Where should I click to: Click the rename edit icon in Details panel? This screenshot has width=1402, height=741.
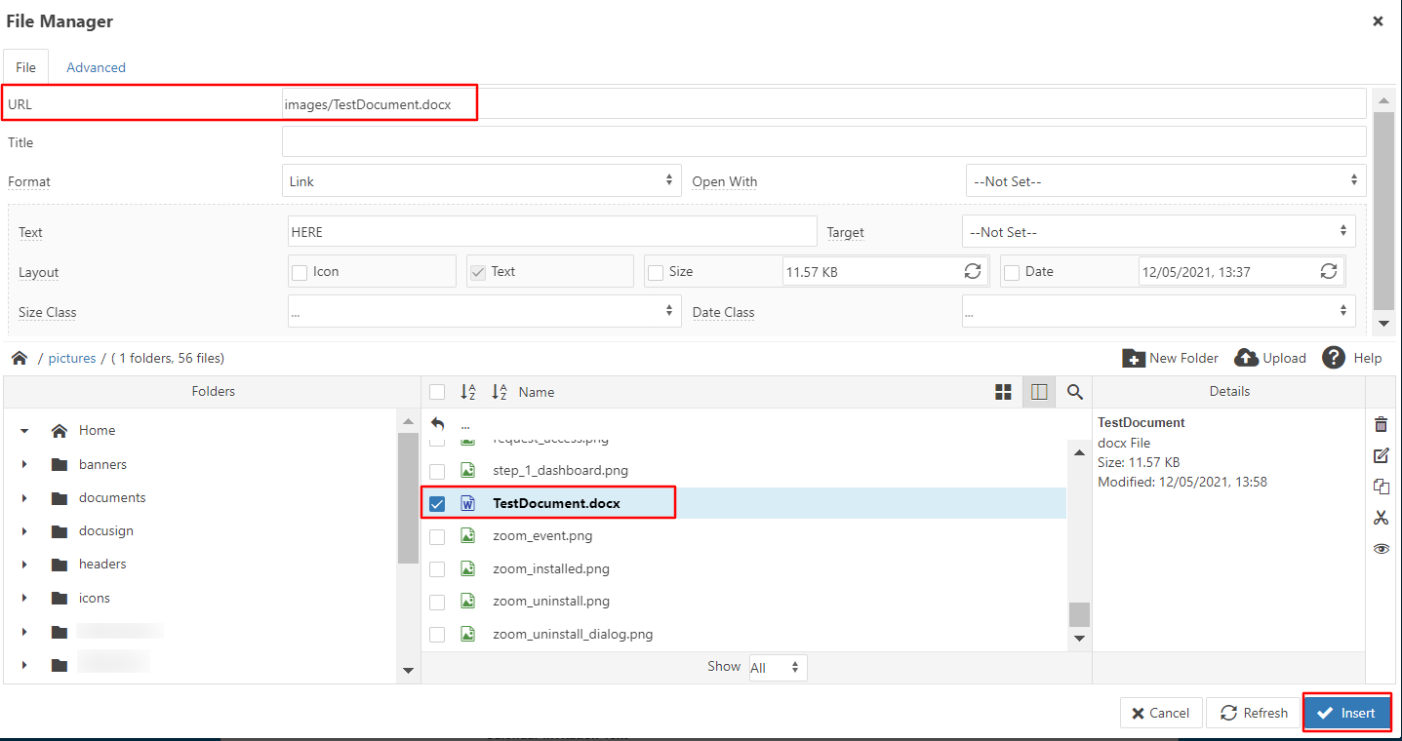tap(1381, 455)
